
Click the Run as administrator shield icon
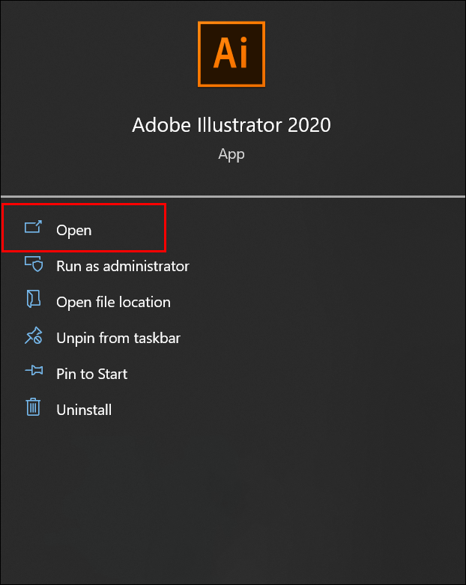[33, 264]
